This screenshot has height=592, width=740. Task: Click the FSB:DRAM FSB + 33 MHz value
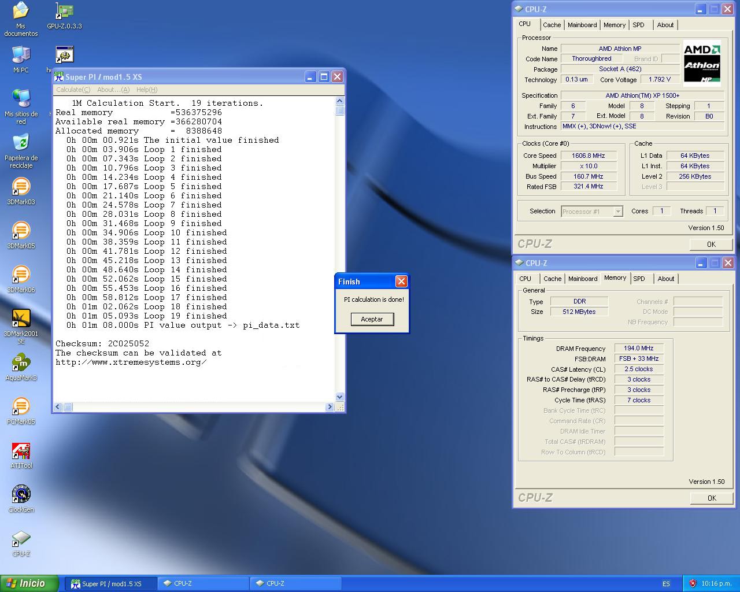639,358
